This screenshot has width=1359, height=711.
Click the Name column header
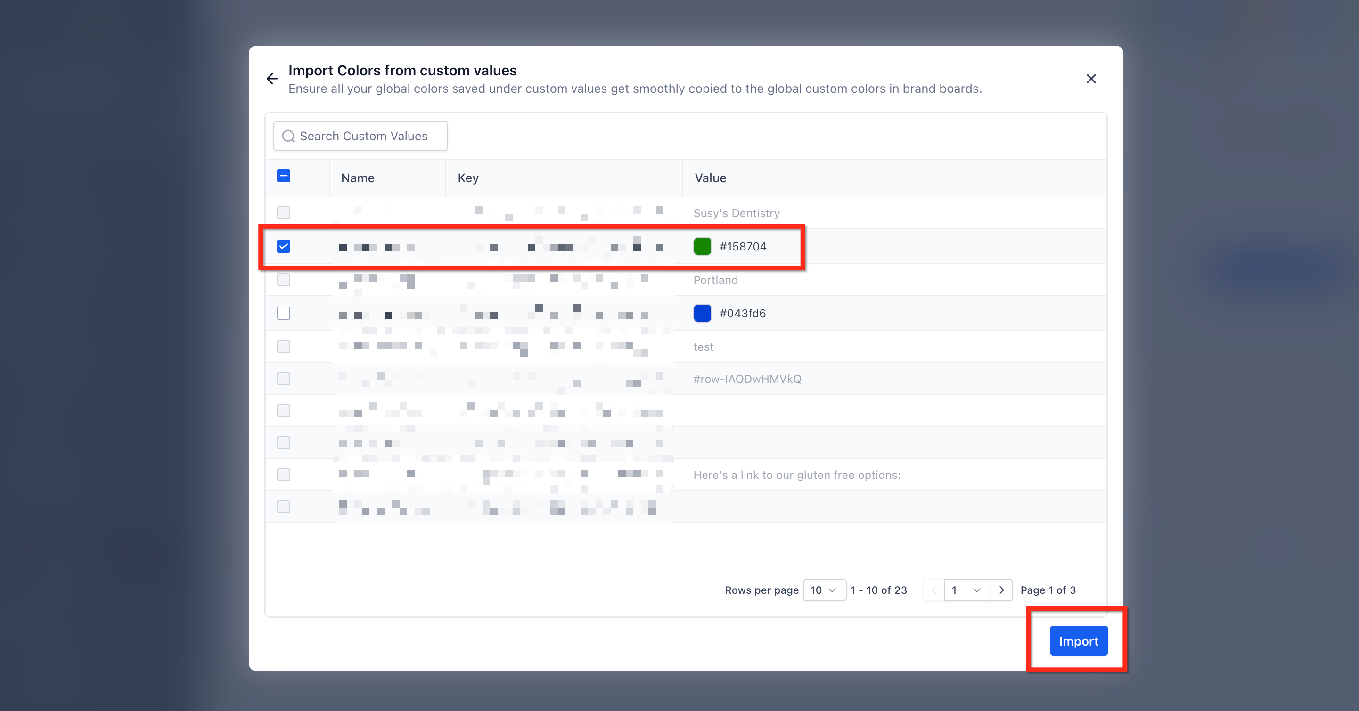pos(358,178)
